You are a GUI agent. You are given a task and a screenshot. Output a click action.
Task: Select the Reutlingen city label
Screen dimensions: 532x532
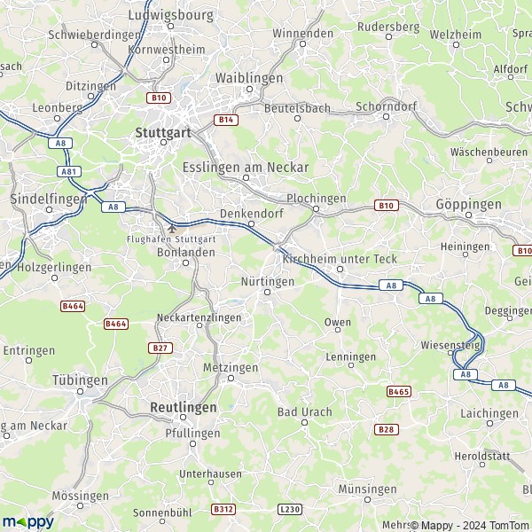tap(184, 408)
